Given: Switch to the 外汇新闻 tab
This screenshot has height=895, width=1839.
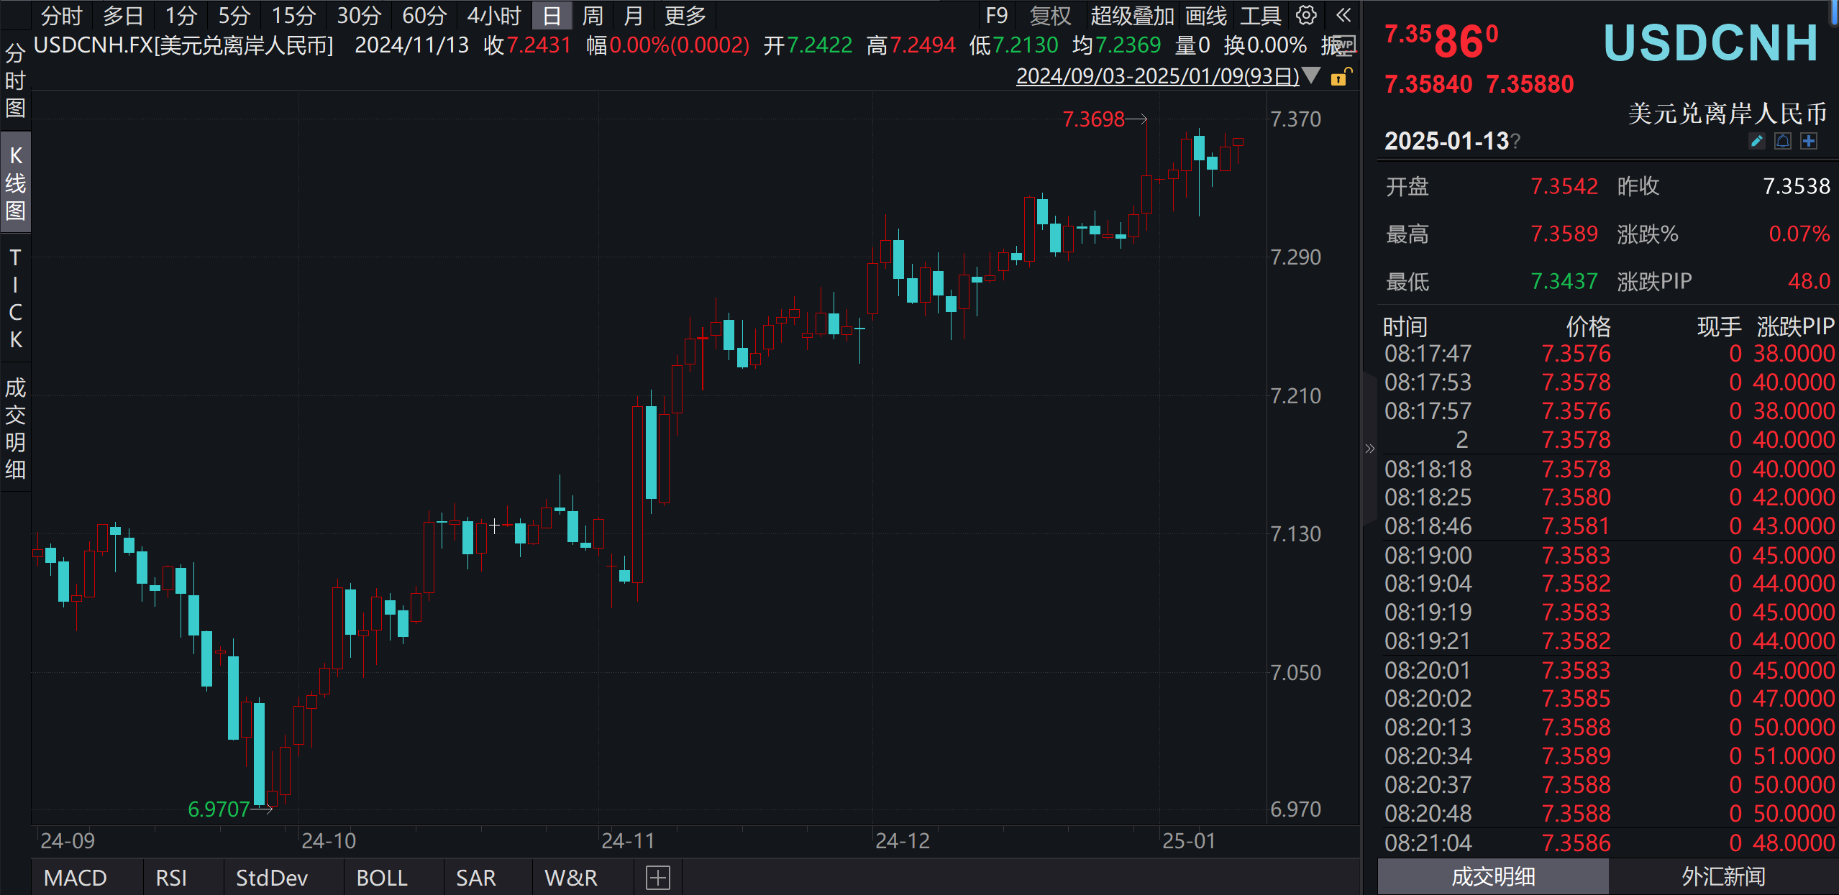Looking at the screenshot, I should click(x=1723, y=876).
